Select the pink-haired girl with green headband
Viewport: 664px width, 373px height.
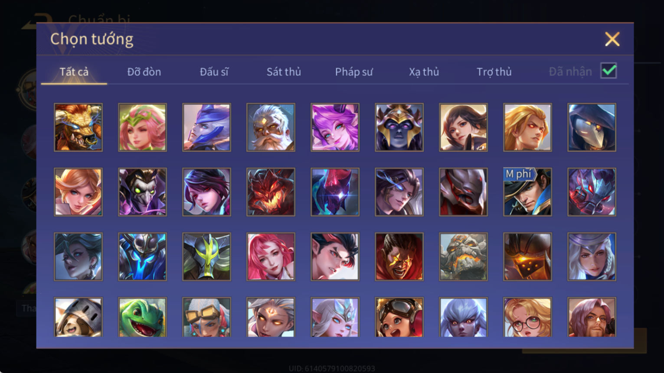tap(142, 127)
